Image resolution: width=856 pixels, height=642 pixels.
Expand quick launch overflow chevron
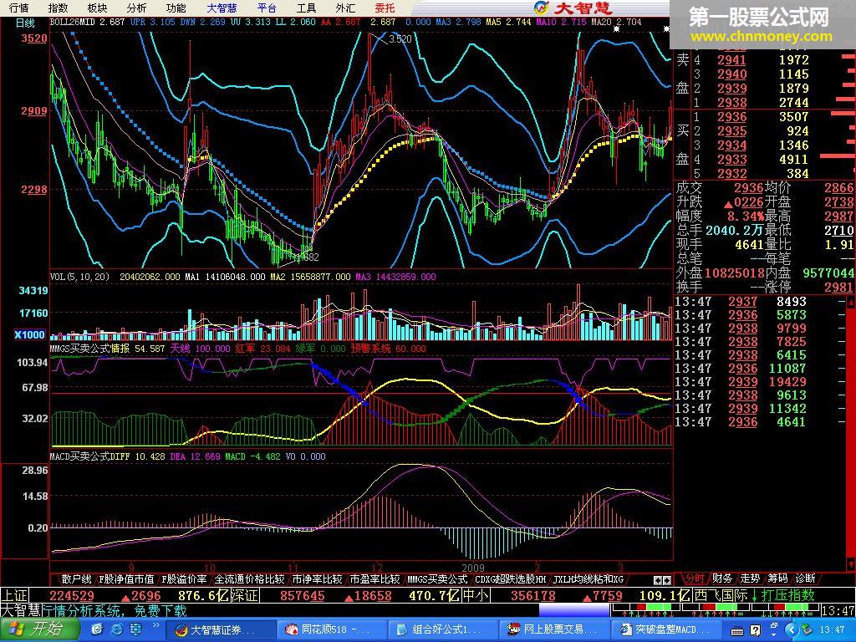[155, 625]
